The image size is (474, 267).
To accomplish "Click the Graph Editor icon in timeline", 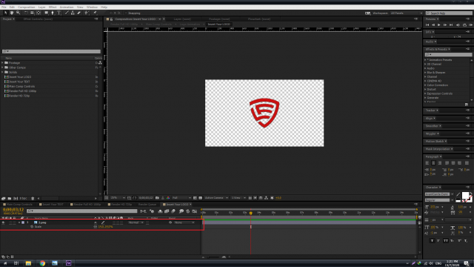I will [x=194, y=211].
